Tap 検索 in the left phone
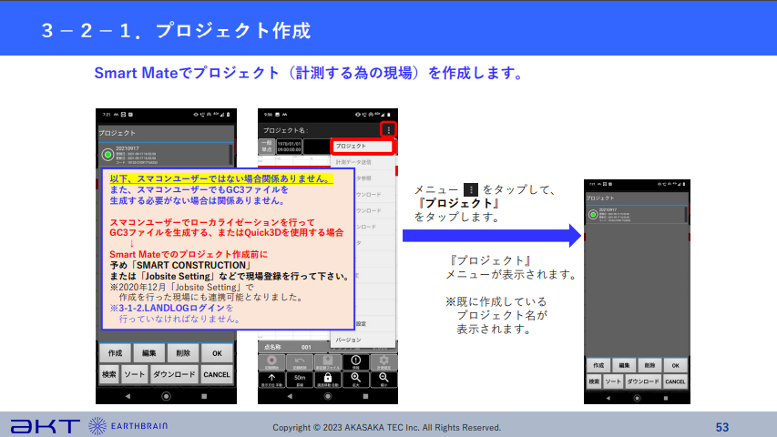The width and height of the screenshot is (777, 437). point(109,374)
